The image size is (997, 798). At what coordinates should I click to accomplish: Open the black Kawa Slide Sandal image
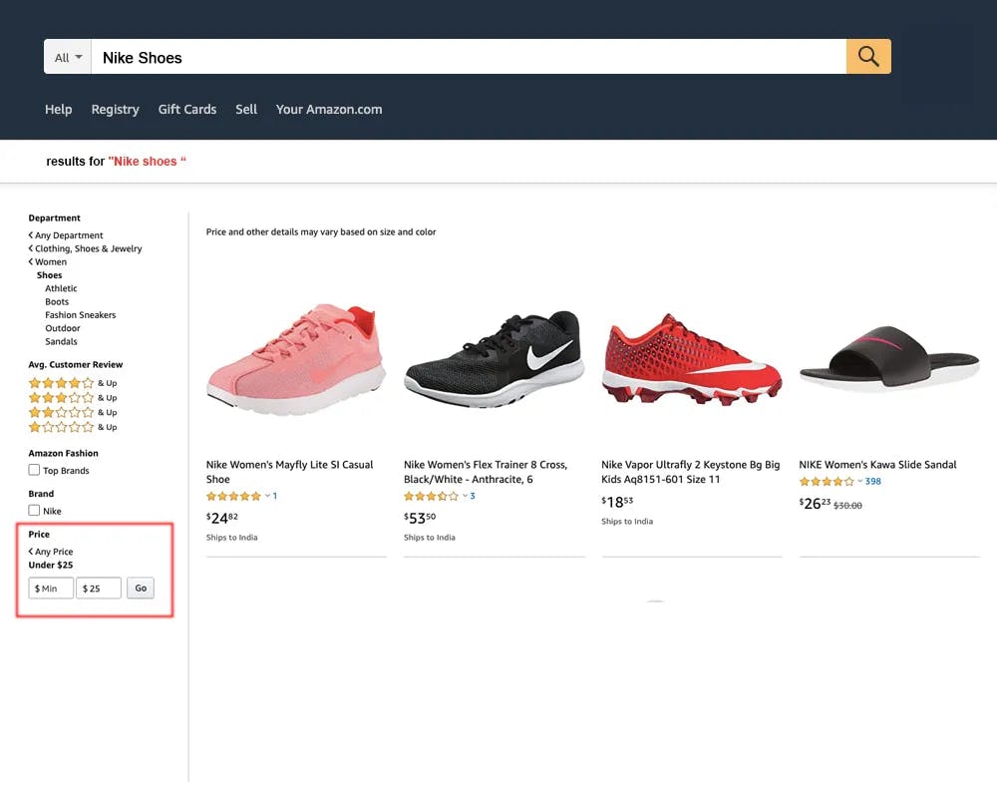889,358
